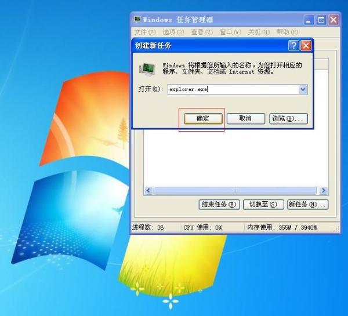Maximize the Windows 任务管理器 window
348x316 pixels.
(x=321, y=20)
